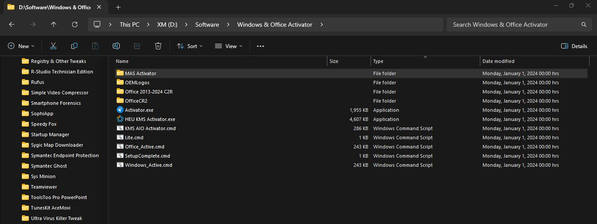This screenshot has width=597, height=224.
Task: Click the Cut scissors icon
Action: point(53,46)
